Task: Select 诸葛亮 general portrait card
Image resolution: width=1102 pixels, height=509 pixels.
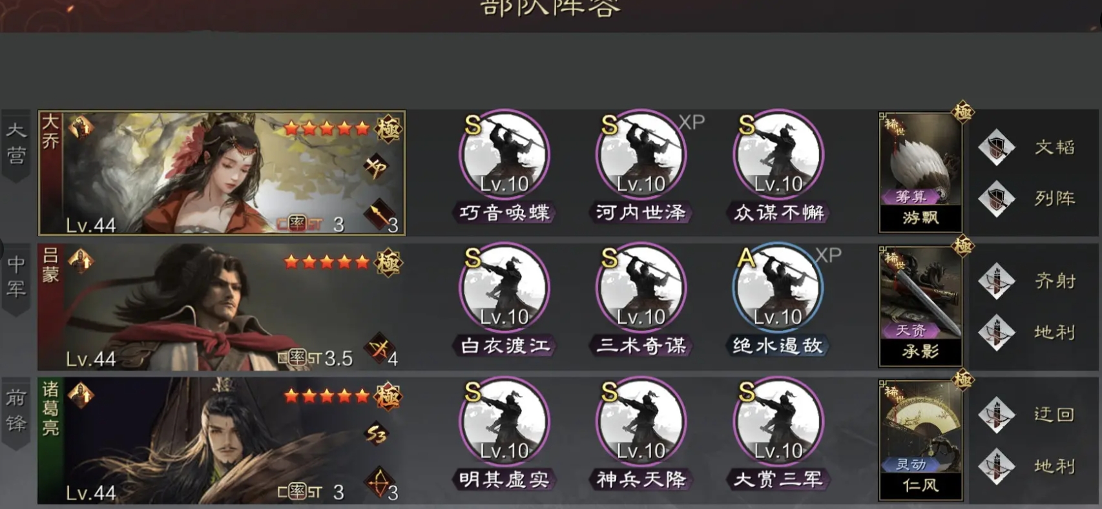Action: [x=222, y=441]
